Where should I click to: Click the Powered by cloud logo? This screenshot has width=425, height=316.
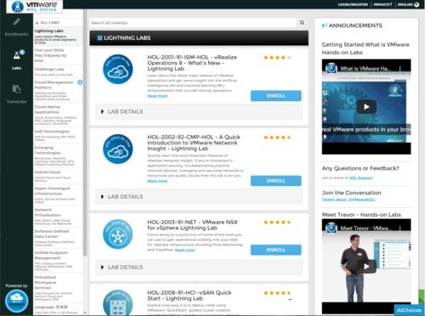pyautogui.click(x=17, y=302)
